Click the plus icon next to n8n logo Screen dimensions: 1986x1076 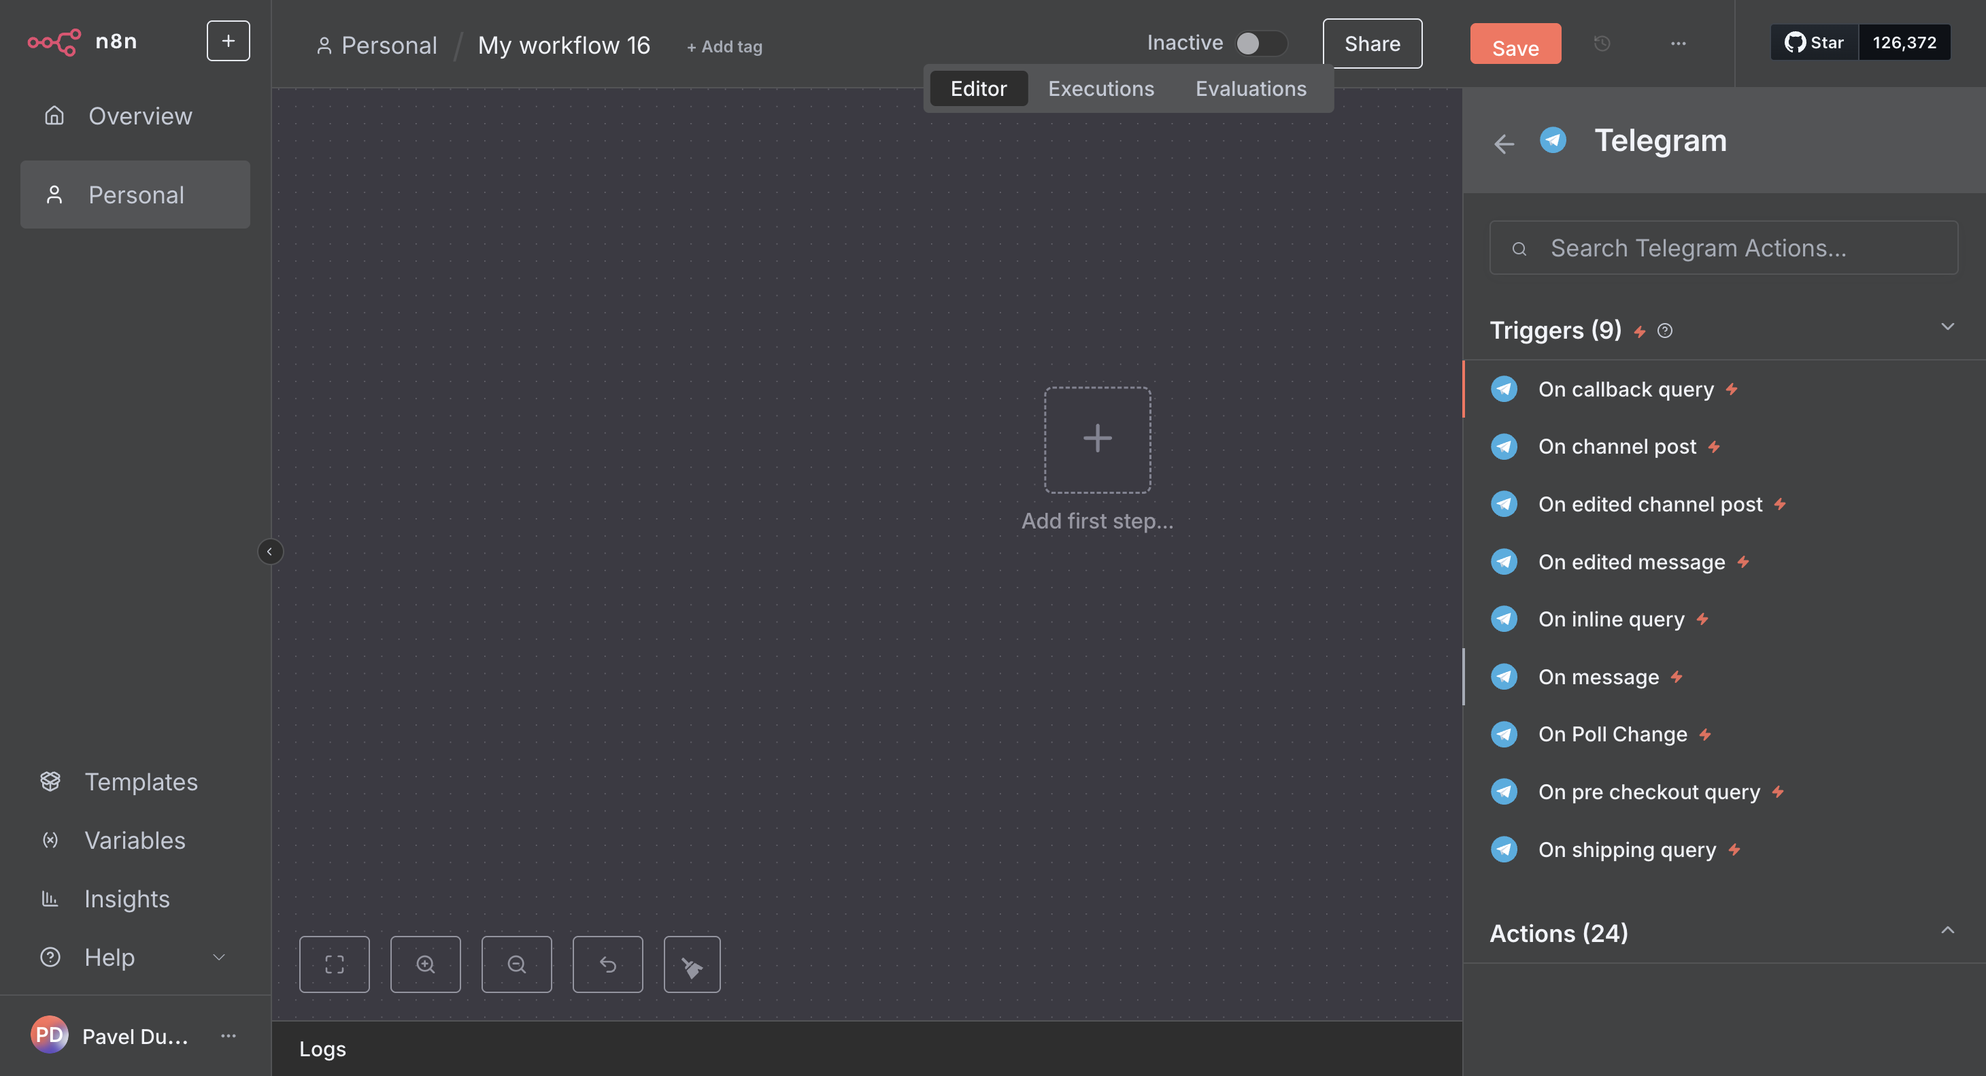[227, 41]
